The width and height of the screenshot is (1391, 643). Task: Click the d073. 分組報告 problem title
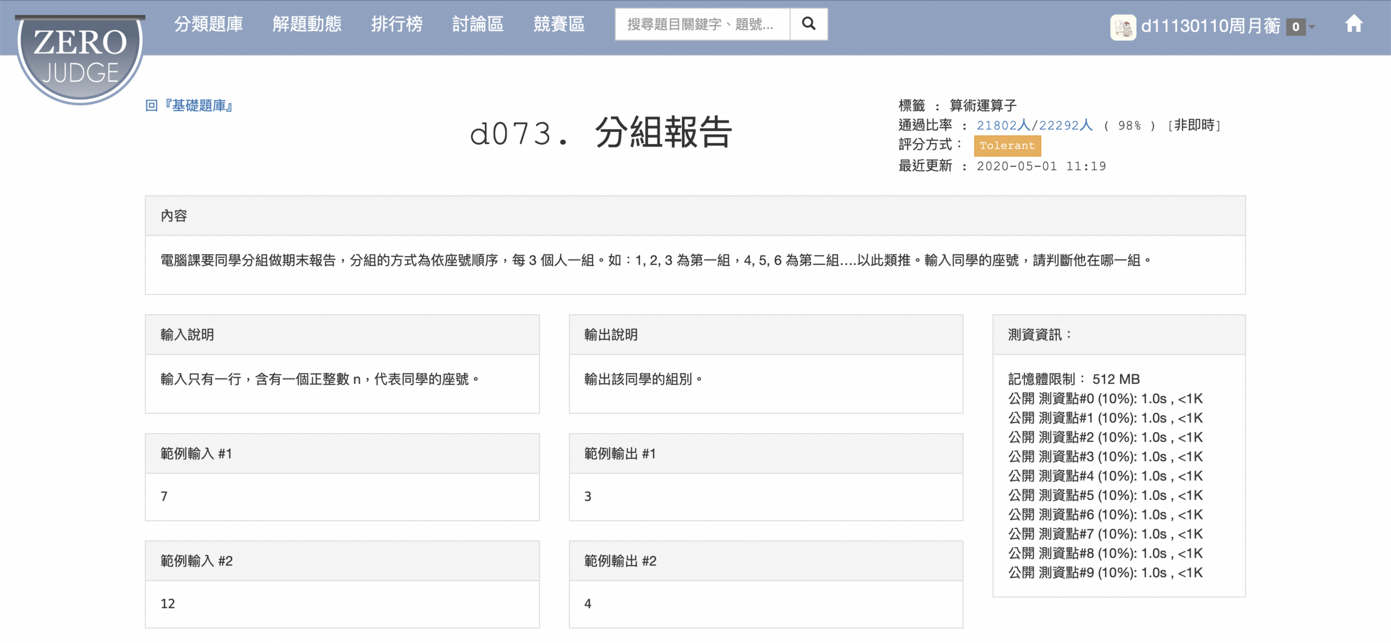601,133
